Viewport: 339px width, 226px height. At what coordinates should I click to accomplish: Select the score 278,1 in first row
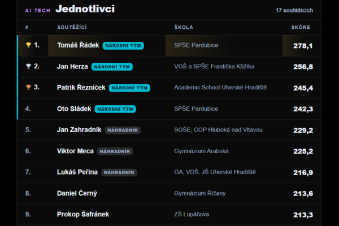(x=303, y=46)
